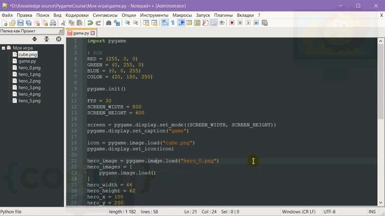Toggle synchronized vertical scrolling

coord(146,23)
